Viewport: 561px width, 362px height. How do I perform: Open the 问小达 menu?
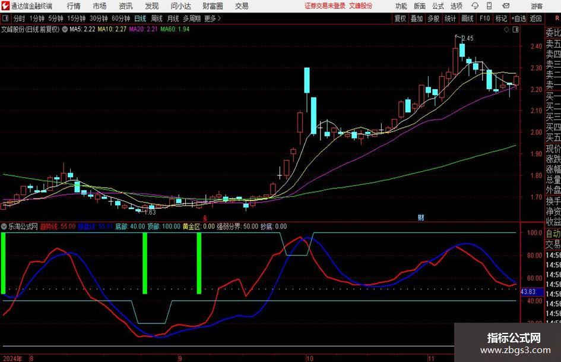[x=180, y=6]
